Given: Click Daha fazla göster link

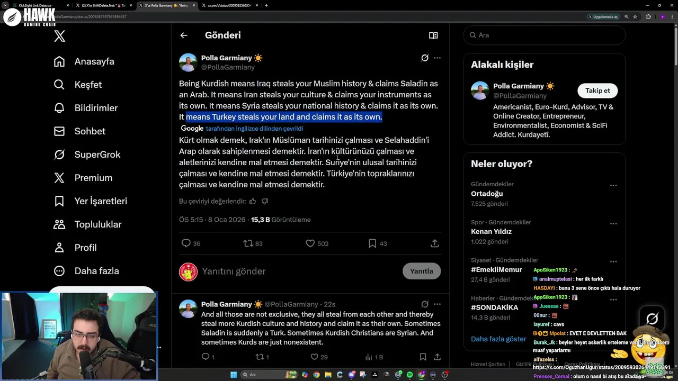Looking at the screenshot, I should point(498,339).
